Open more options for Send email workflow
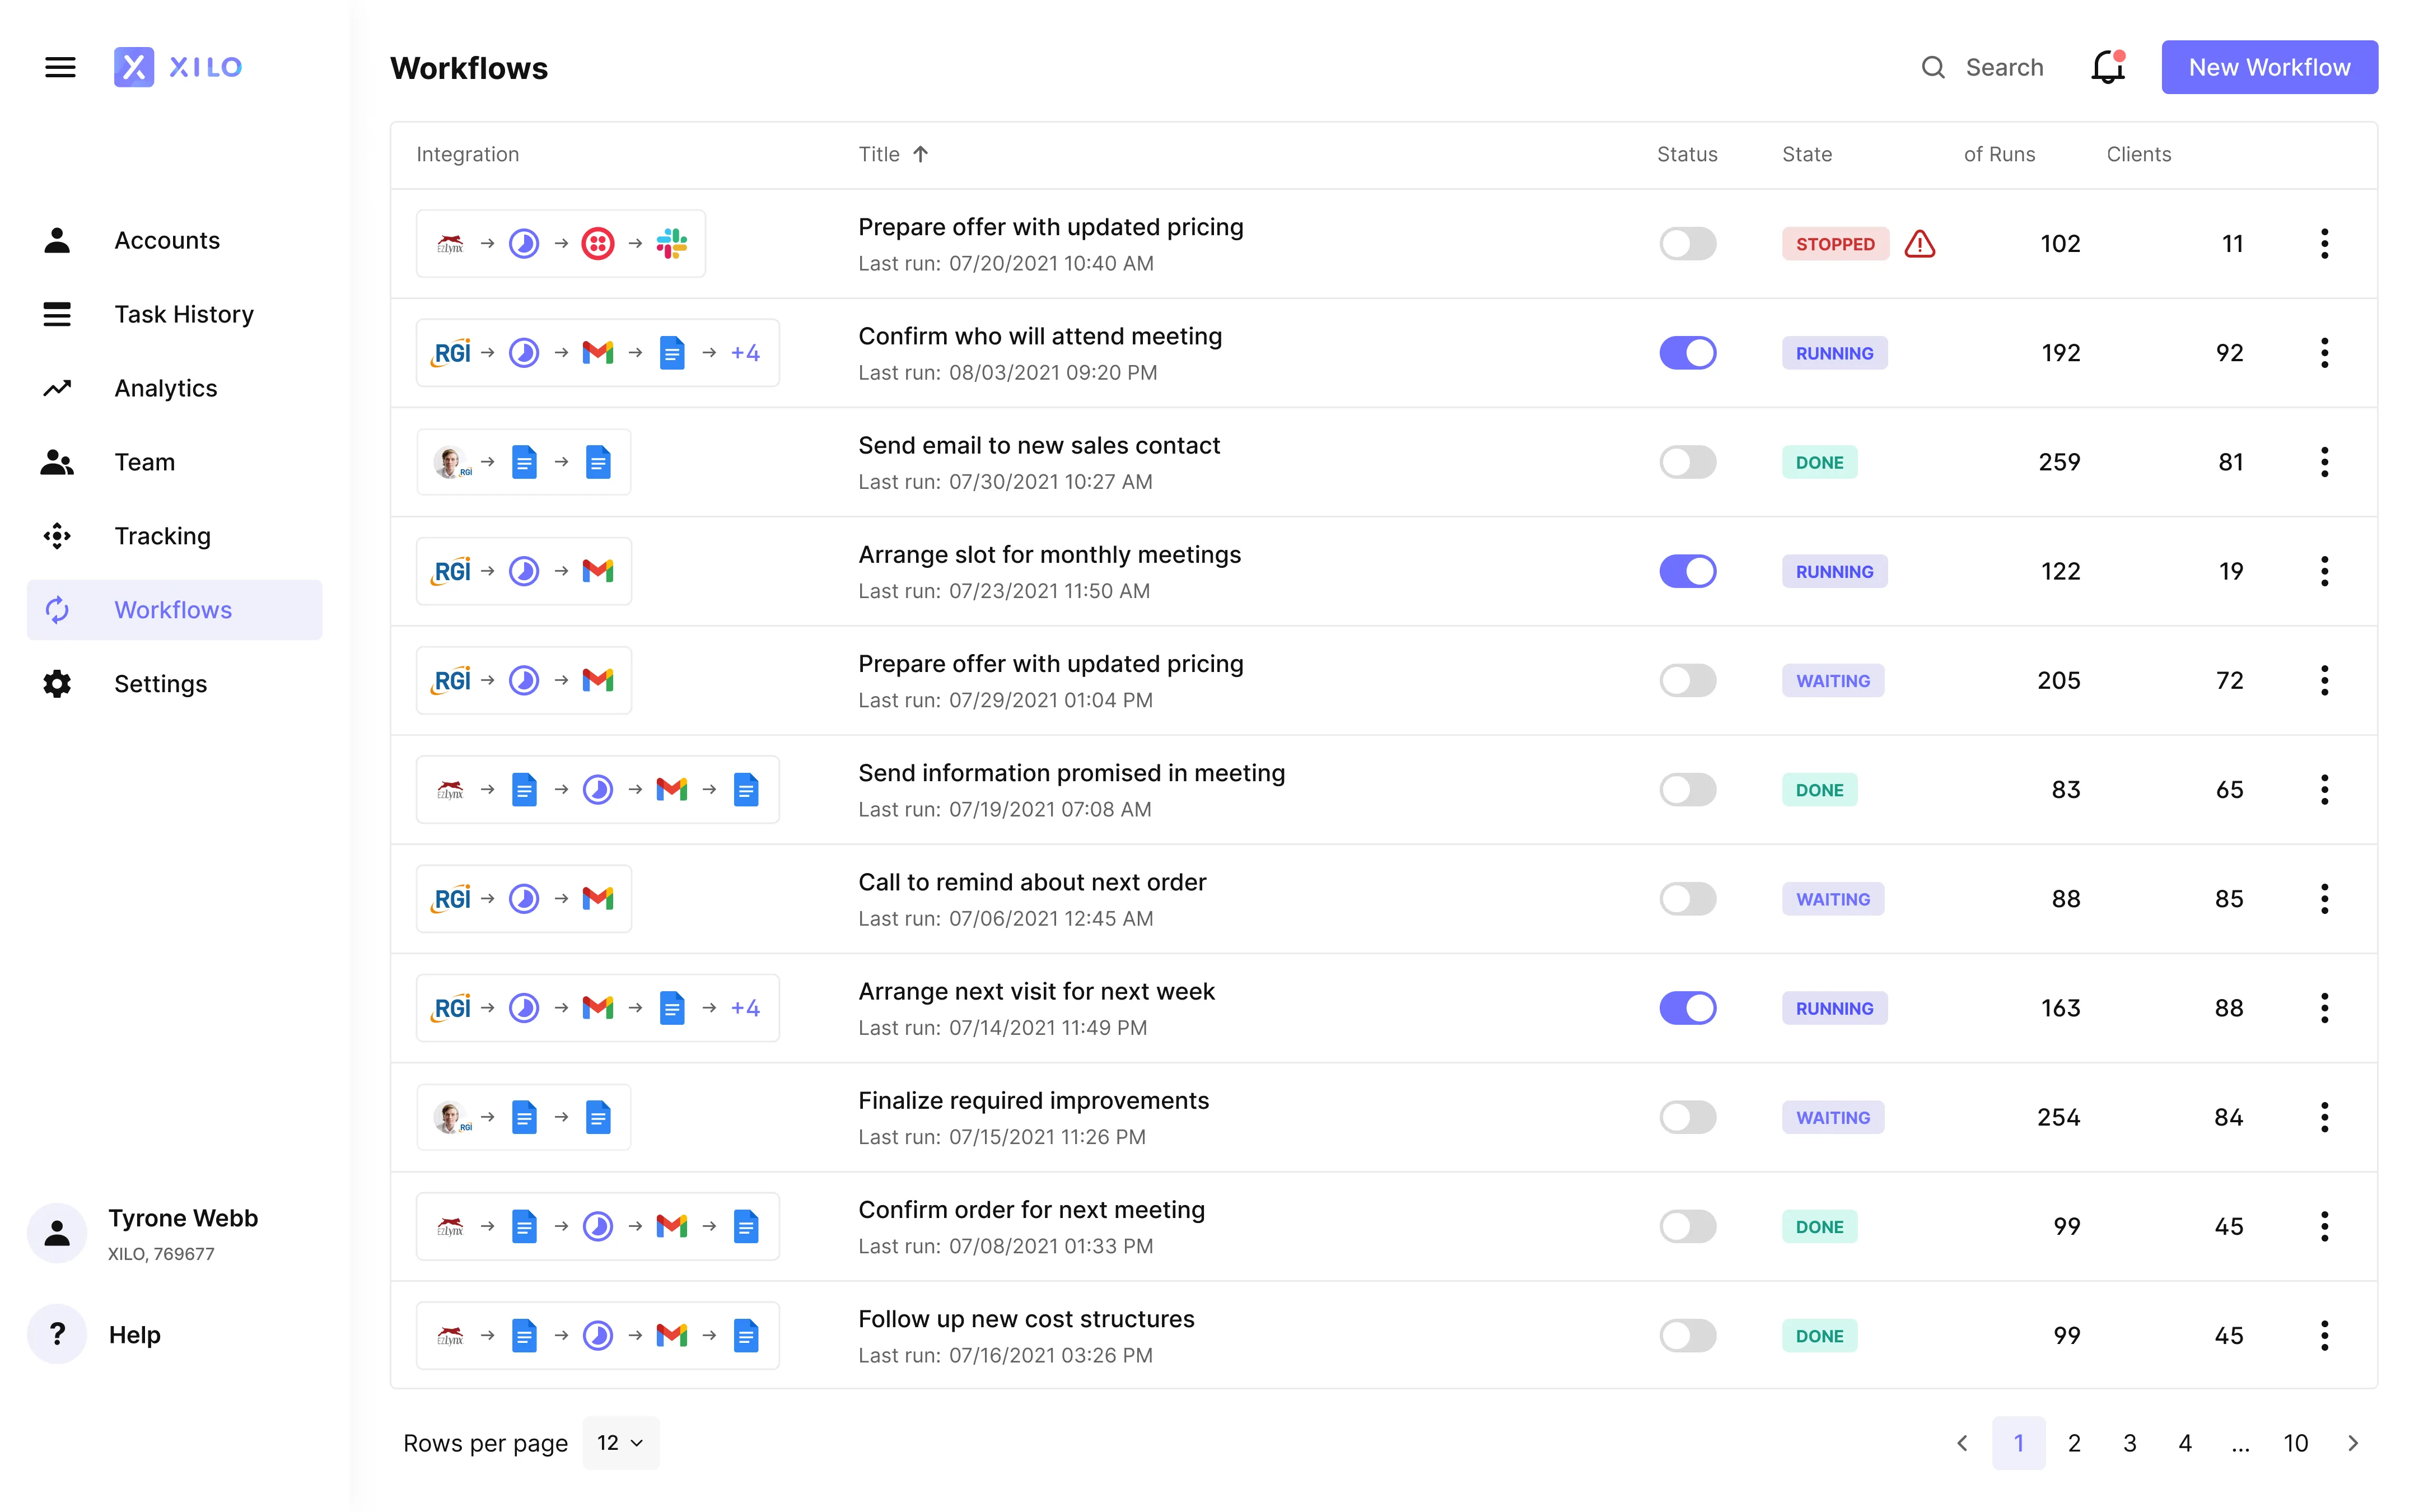Viewport: 2419px width, 1512px height. 2324,462
